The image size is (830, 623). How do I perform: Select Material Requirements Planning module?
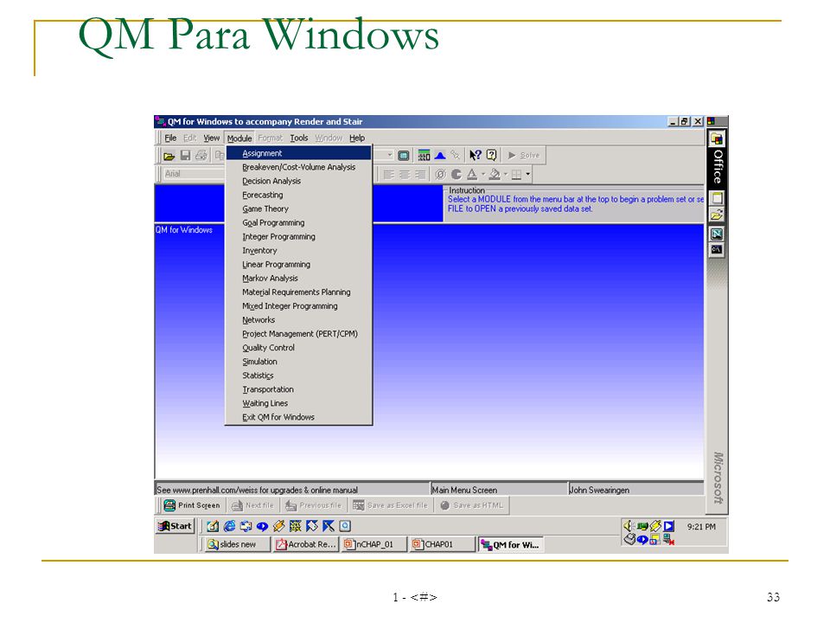pyautogui.click(x=298, y=292)
